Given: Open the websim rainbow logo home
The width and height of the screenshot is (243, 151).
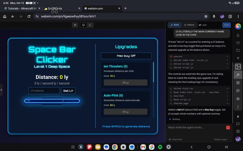Looking at the screenshot, I should [238, 26].
